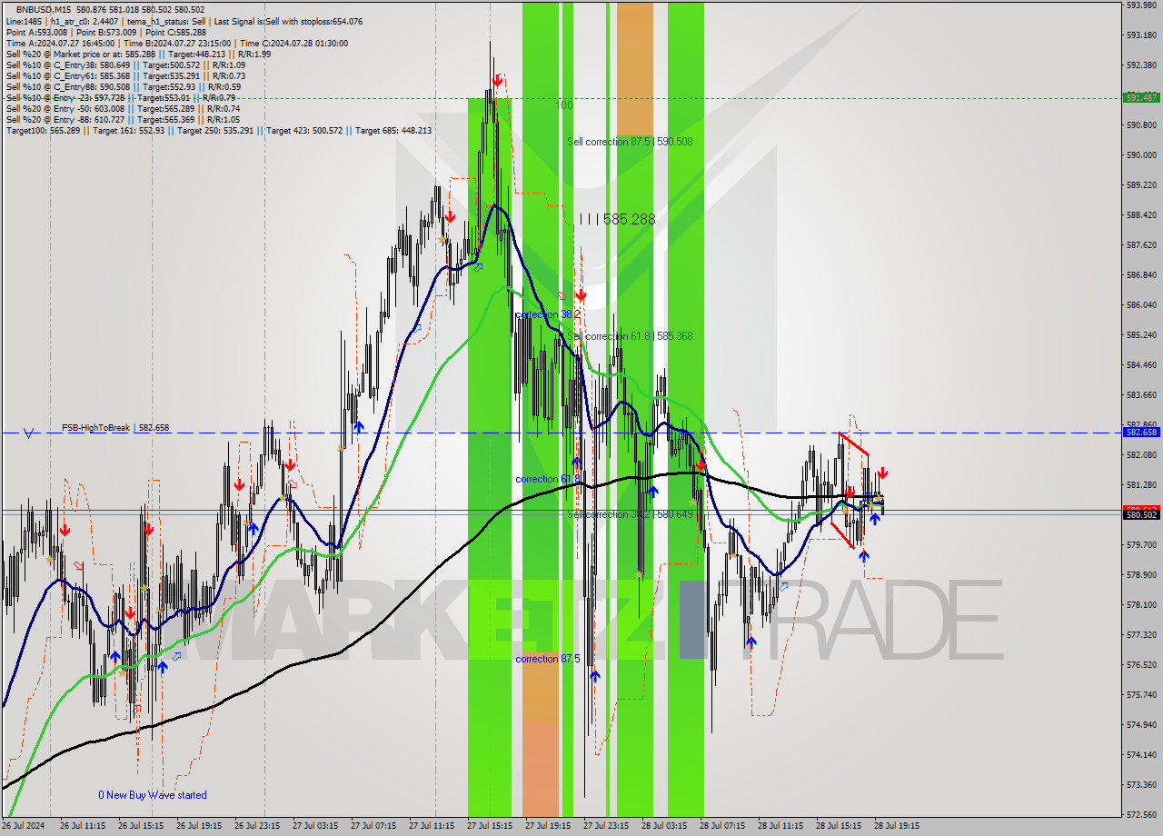This screenshot has height=836, width=1163.
Task: Select the blue chevron marker on FSB line
Action: [x=29, y=433]
